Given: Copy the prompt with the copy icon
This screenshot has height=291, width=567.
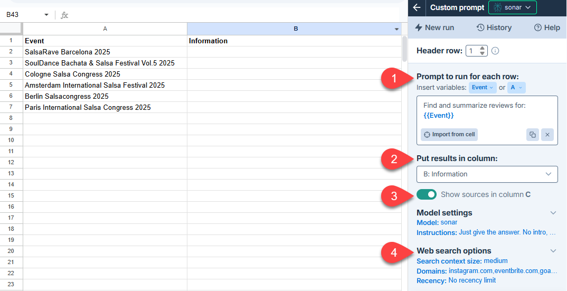Looking at the screenshot, I should point(533,135).
